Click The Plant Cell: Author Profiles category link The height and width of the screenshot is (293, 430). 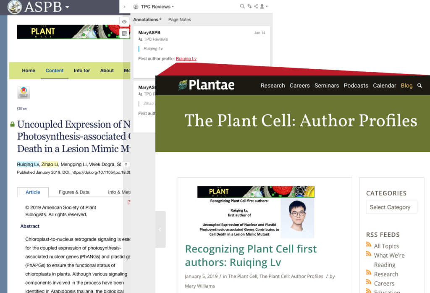pos(291,276)
